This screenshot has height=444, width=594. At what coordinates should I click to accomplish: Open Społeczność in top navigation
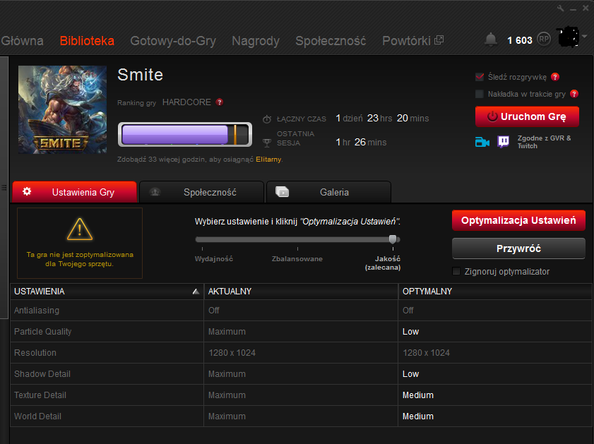click(x=331, y=40)
